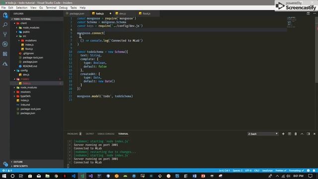Change CRLF line ending in status bar
The width and height of the screenshot is (318, 179).
point(257,171)
